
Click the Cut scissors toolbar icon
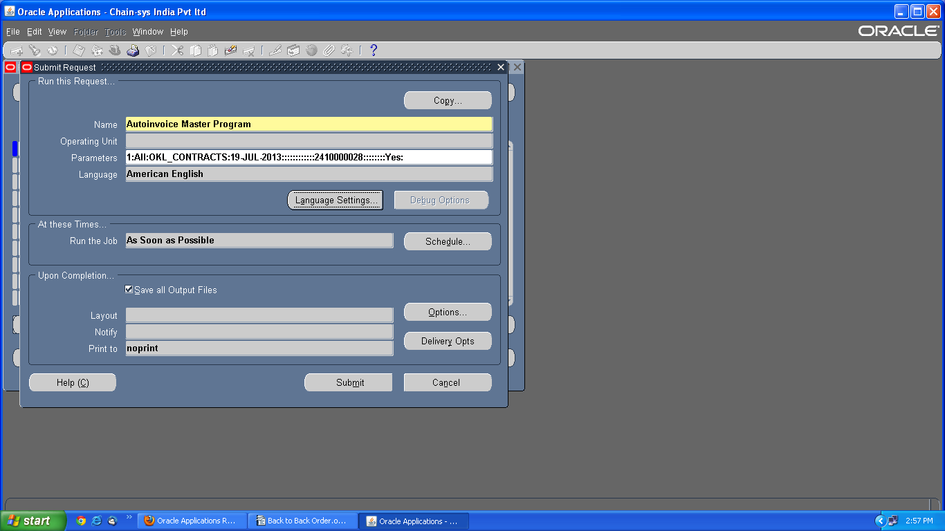click(x=177, y=50)
